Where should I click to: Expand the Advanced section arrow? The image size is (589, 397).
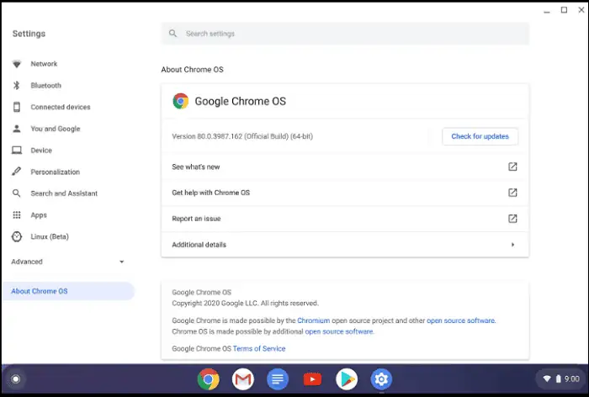(x=122, y=262)
